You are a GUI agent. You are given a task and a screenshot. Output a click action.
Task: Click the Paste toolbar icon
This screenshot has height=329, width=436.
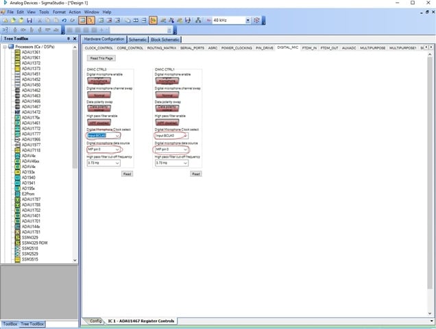coord(56,21)
